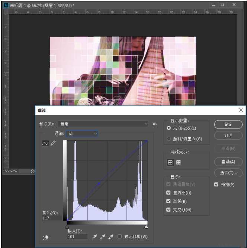247x248 pixels.
Task: Enable the 显示修剪(W) checkbox
Action: pos(120,236)
